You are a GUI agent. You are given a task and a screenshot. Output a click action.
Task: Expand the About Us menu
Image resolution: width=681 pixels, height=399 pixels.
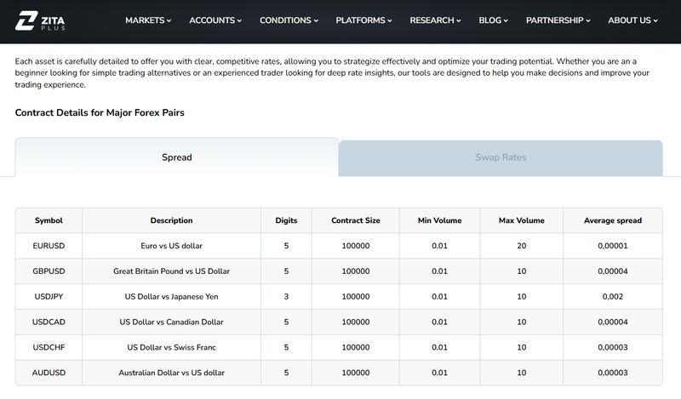(632, 20)
